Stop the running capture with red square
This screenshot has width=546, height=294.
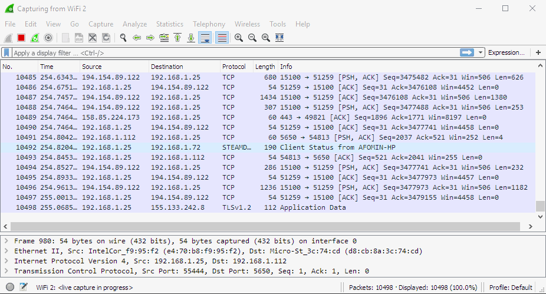tap(21, 38)
